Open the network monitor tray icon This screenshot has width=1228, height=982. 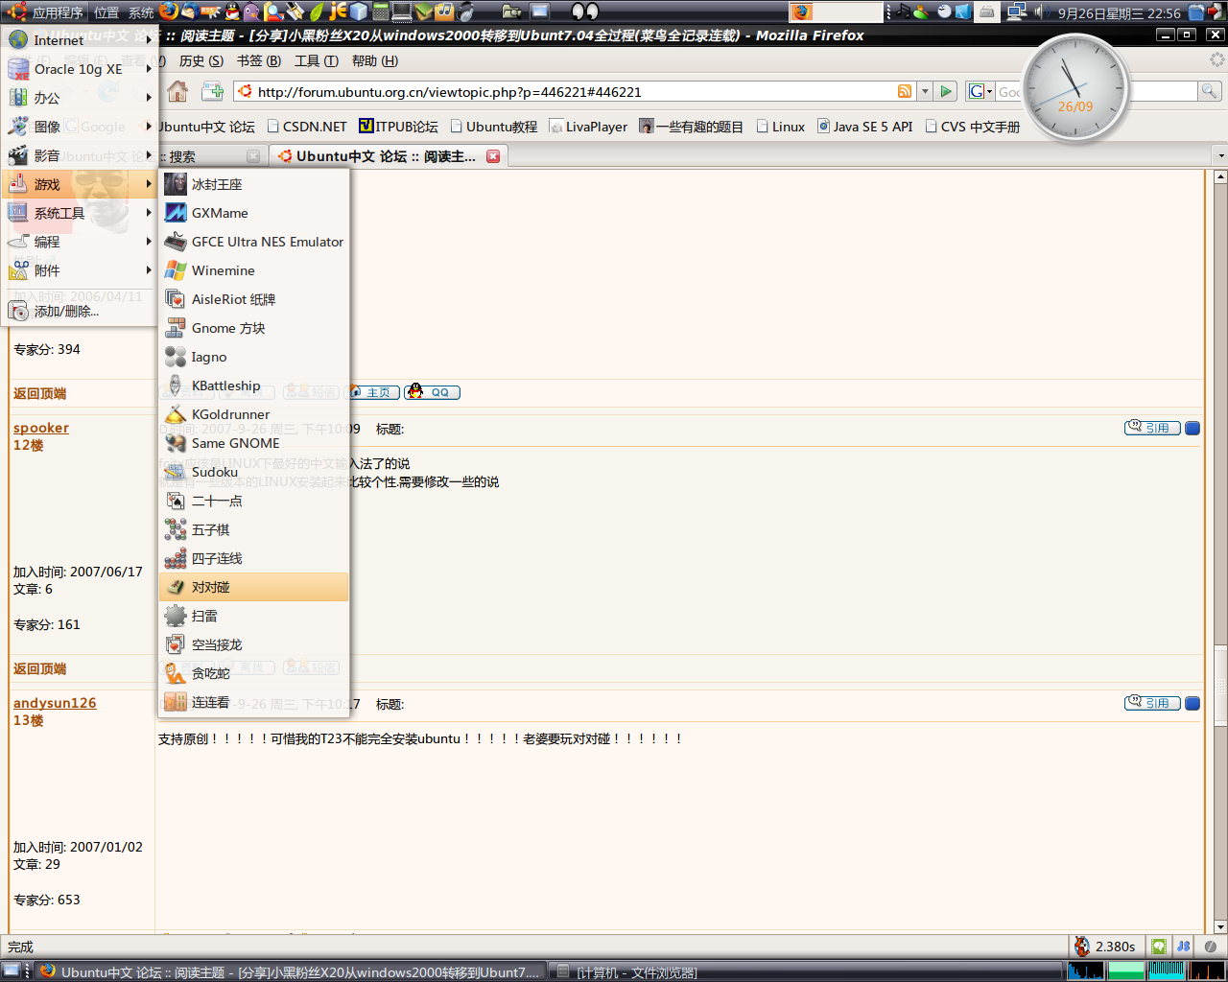(1017, 12)
